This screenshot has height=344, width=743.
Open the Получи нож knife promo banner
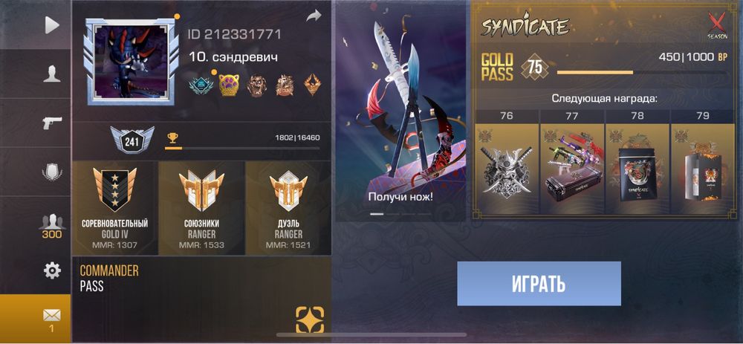pyautogui.click(x=401, y=111)
